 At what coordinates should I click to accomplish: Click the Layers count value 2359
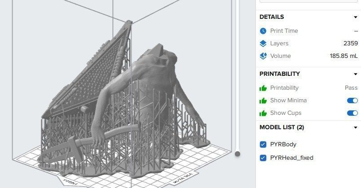pyautogui.click(x=351, y=43)
